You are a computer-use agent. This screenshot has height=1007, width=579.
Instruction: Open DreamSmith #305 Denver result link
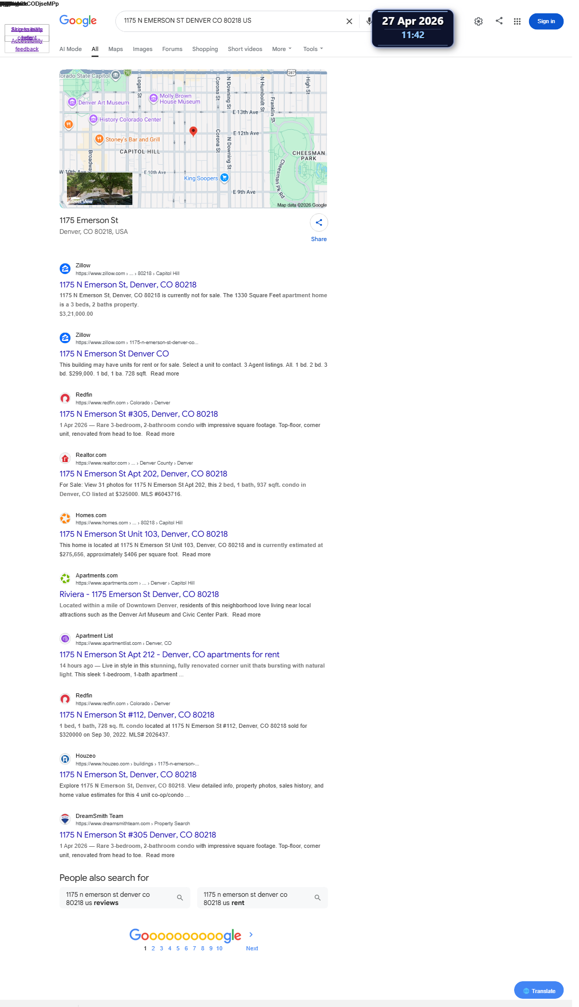(x=138, y=835)
